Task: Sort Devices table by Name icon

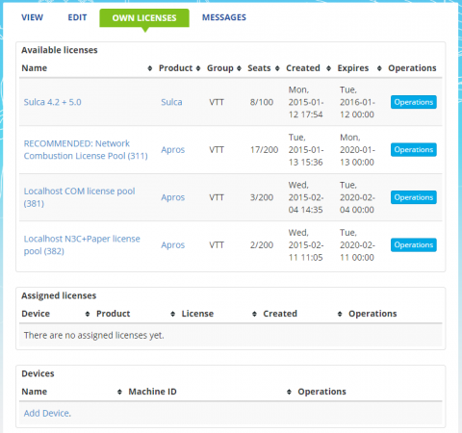Action: [119, 392]
